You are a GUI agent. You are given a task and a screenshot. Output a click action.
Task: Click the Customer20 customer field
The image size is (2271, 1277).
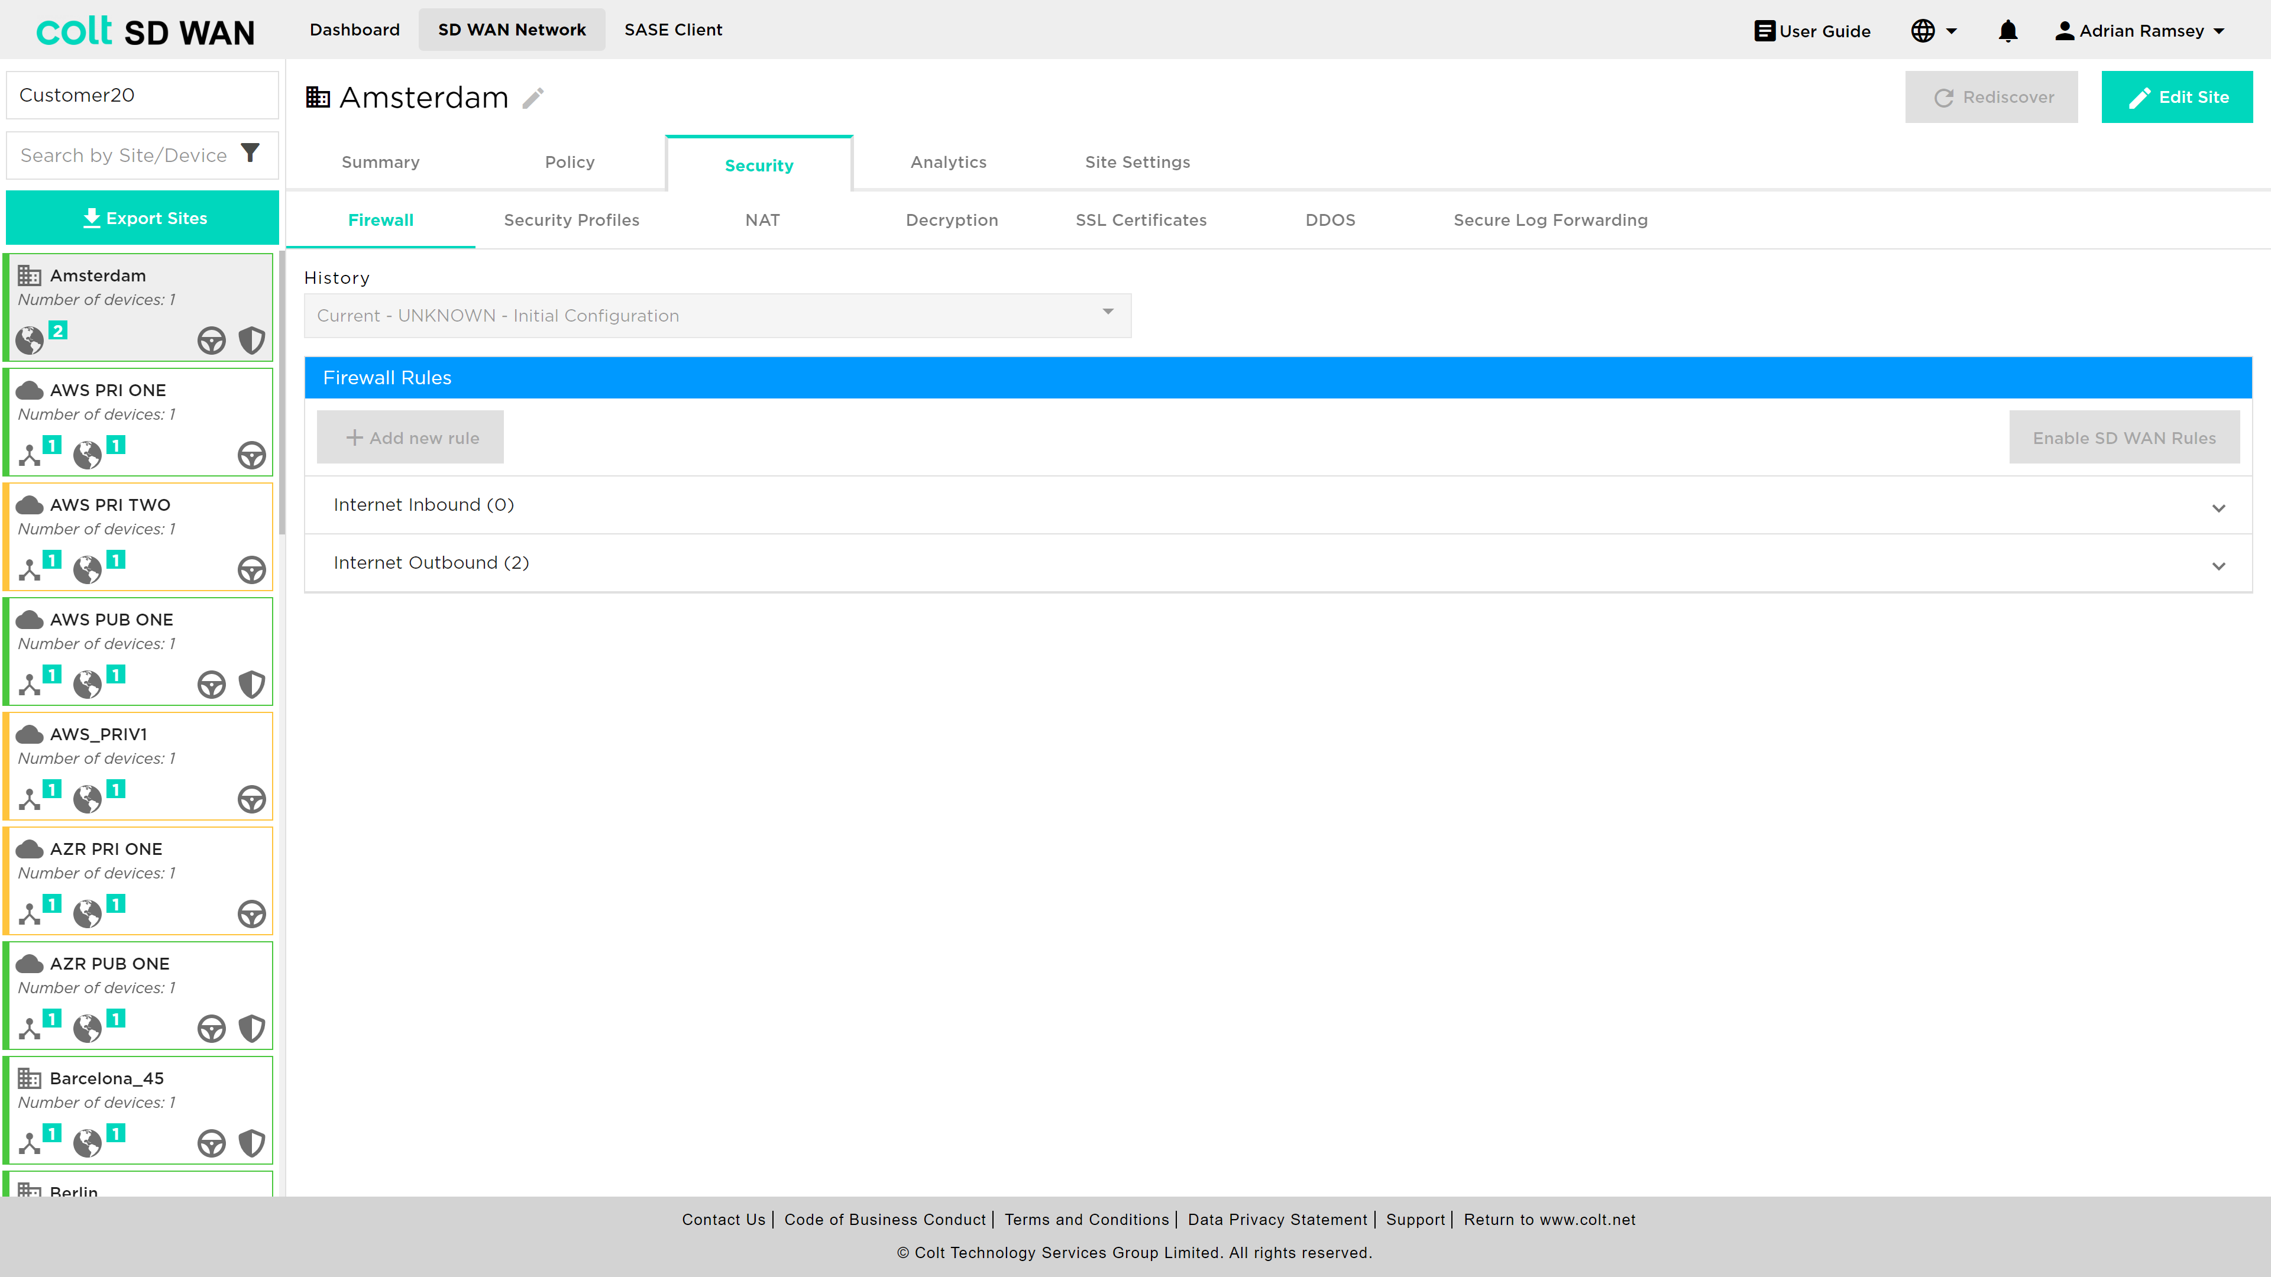tap(143, 95)
